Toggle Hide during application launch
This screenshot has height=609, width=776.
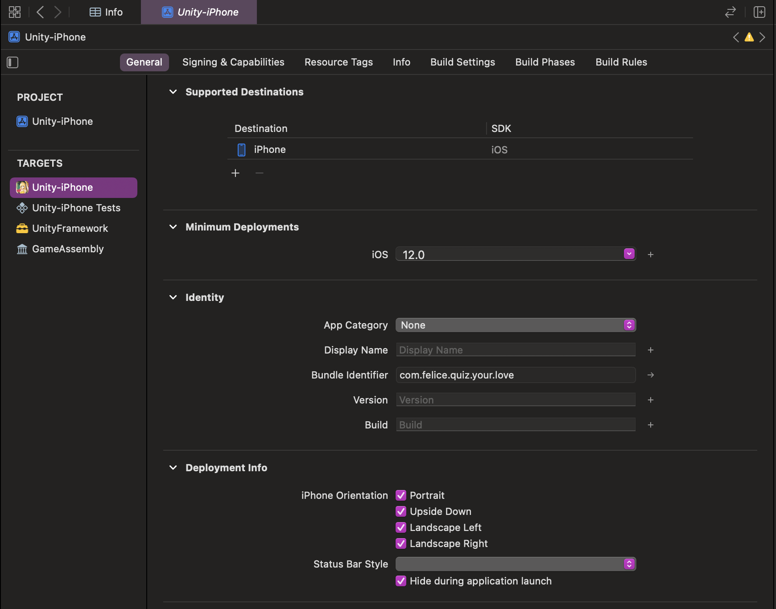pos(401,581)
